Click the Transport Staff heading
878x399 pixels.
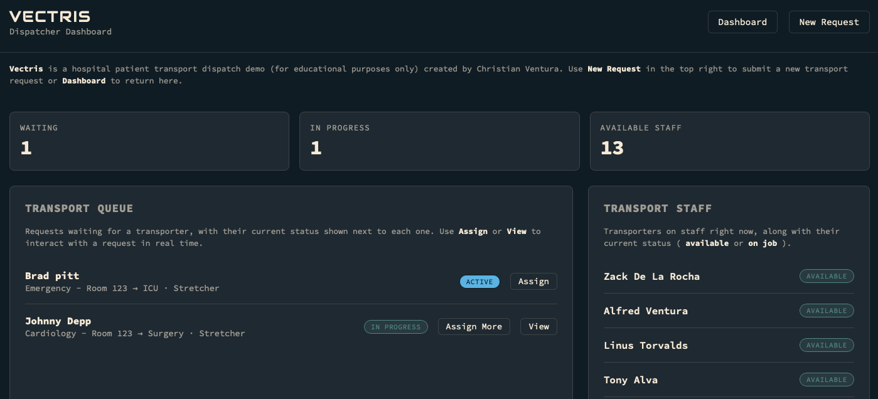[x=658, y=208]
